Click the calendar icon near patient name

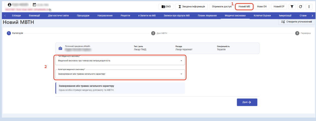34,5
